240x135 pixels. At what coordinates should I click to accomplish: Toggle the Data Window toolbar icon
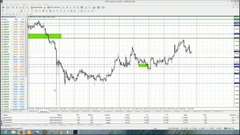coord(16,7)
